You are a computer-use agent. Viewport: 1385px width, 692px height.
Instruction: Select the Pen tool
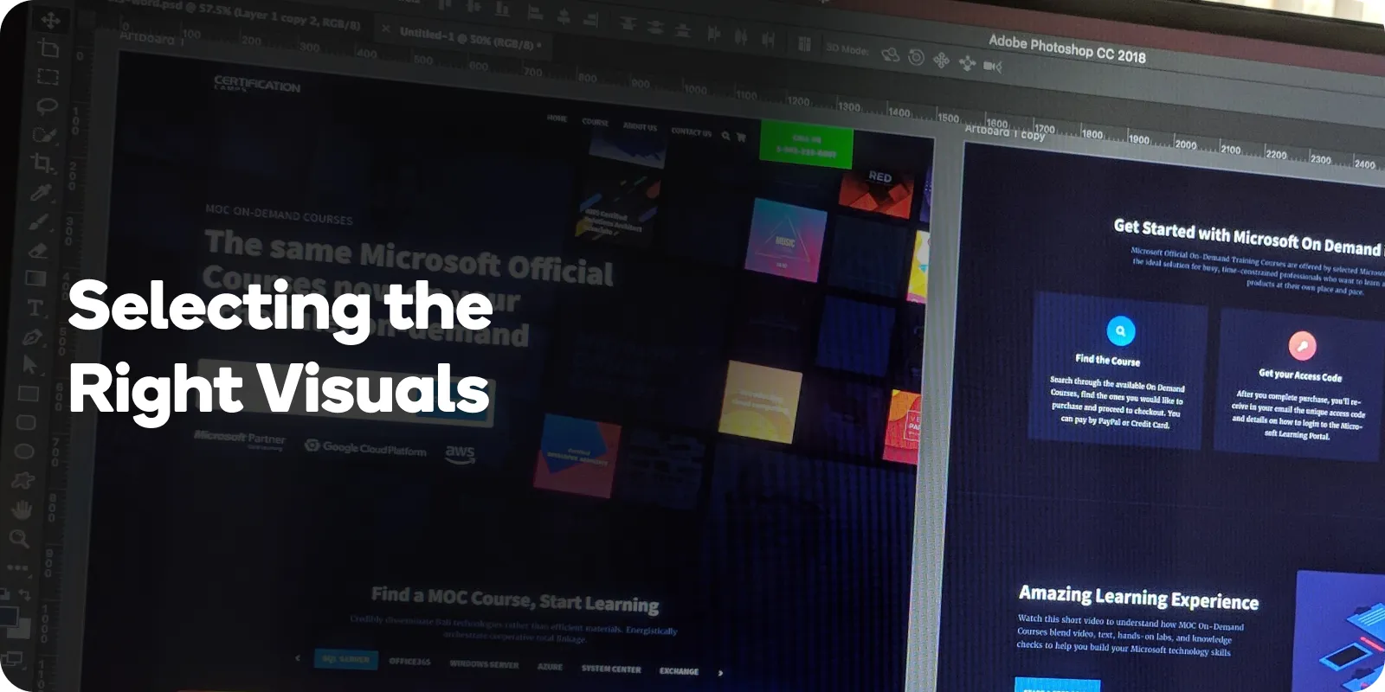coord(33,336)
